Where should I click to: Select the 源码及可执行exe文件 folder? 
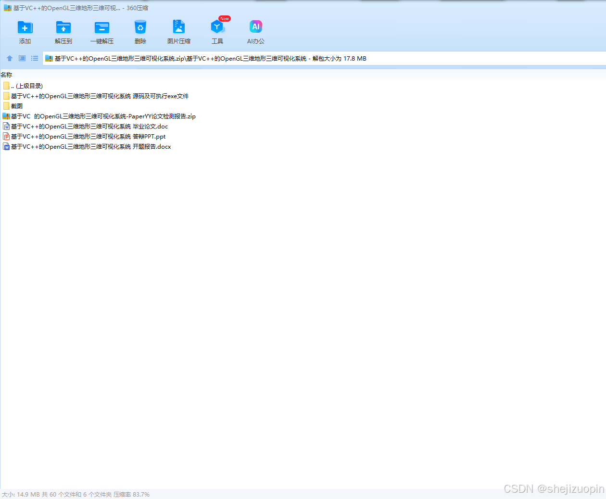click(99, 96)
